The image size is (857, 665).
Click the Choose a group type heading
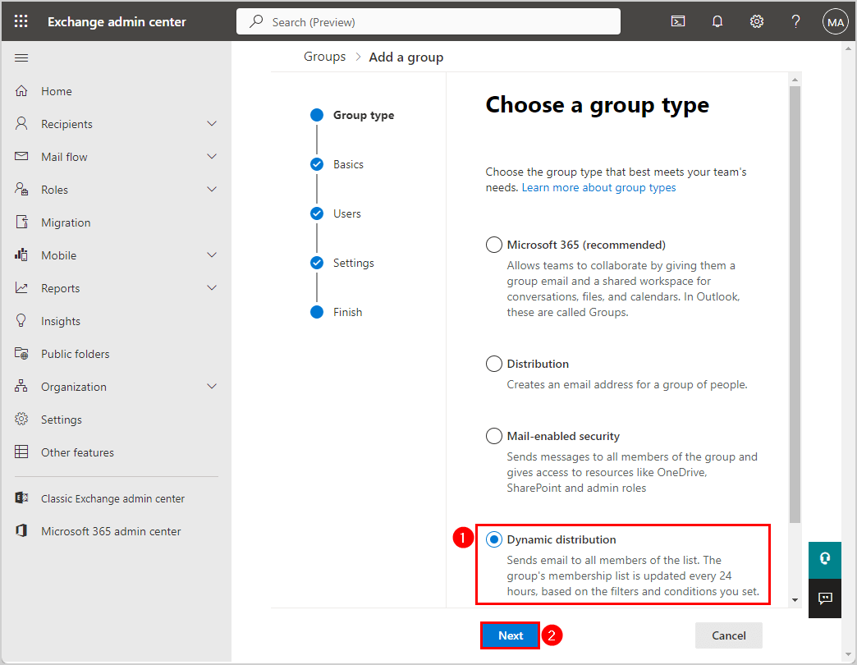coord(597,105)
